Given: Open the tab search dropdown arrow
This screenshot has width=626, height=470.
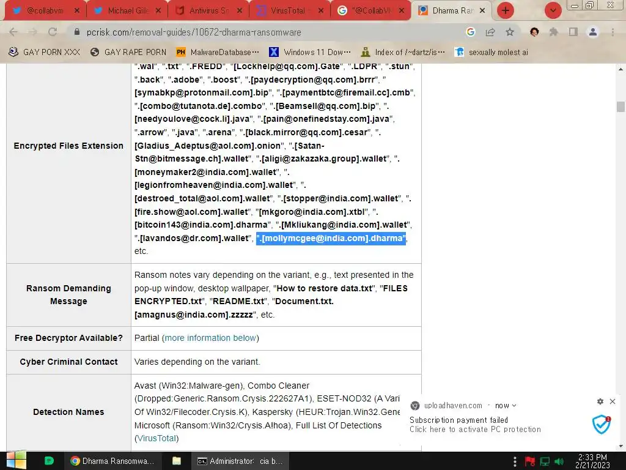Looking at the screenshot, I should tap(553, 10).
